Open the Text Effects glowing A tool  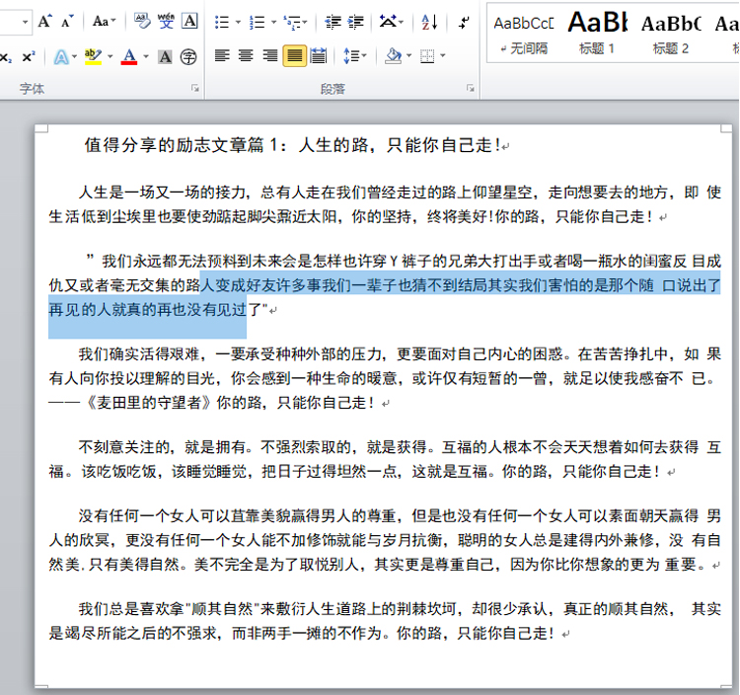tap(61, 56)
